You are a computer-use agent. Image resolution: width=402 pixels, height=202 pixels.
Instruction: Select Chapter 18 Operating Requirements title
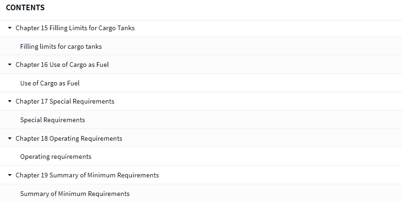pos(69,138)
